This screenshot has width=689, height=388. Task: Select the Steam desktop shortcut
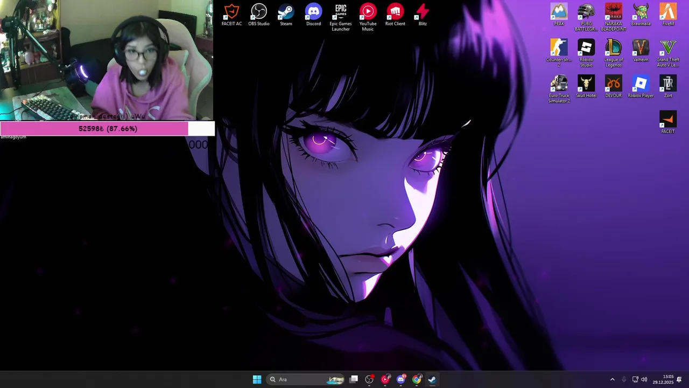[286, 15]
